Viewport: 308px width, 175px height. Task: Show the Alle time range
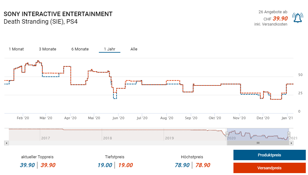pyautogui.click(x=134, y=49)
